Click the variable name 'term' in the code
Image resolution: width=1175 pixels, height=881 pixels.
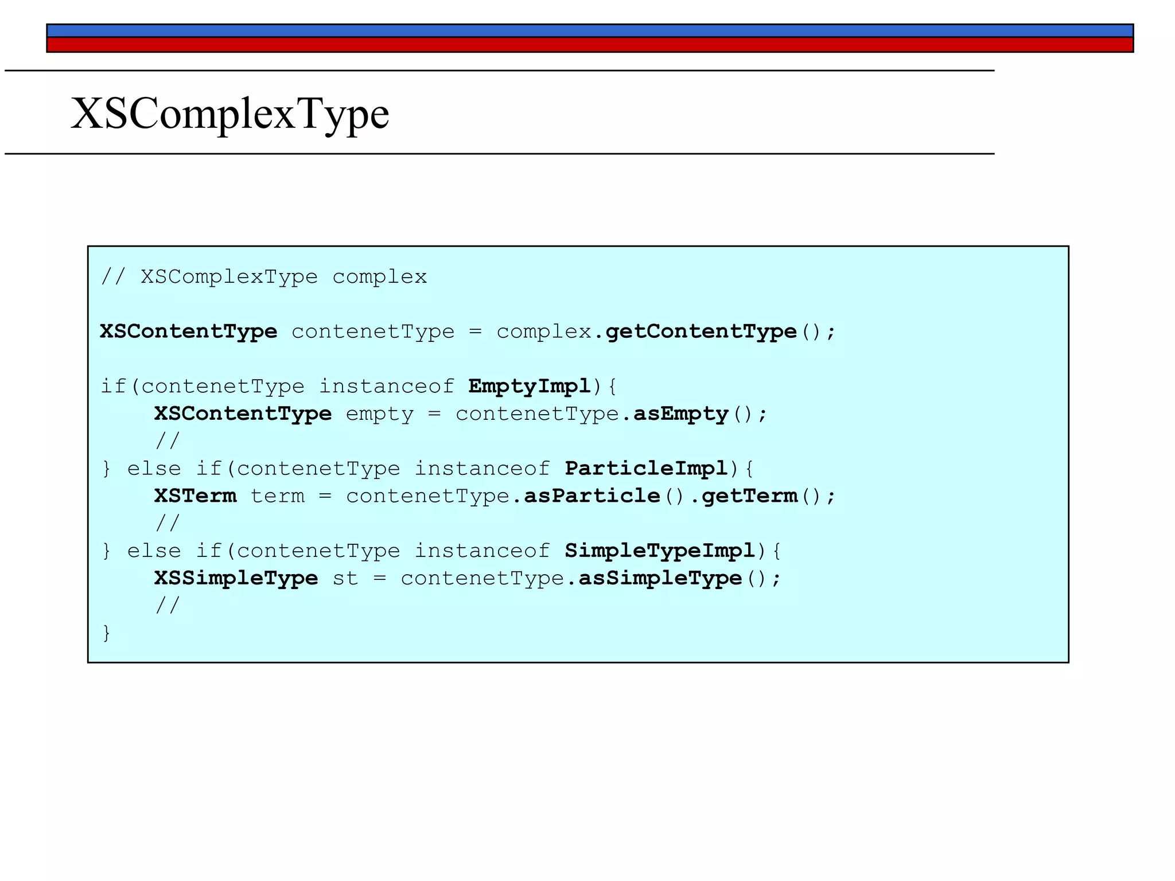pos(278,496)
